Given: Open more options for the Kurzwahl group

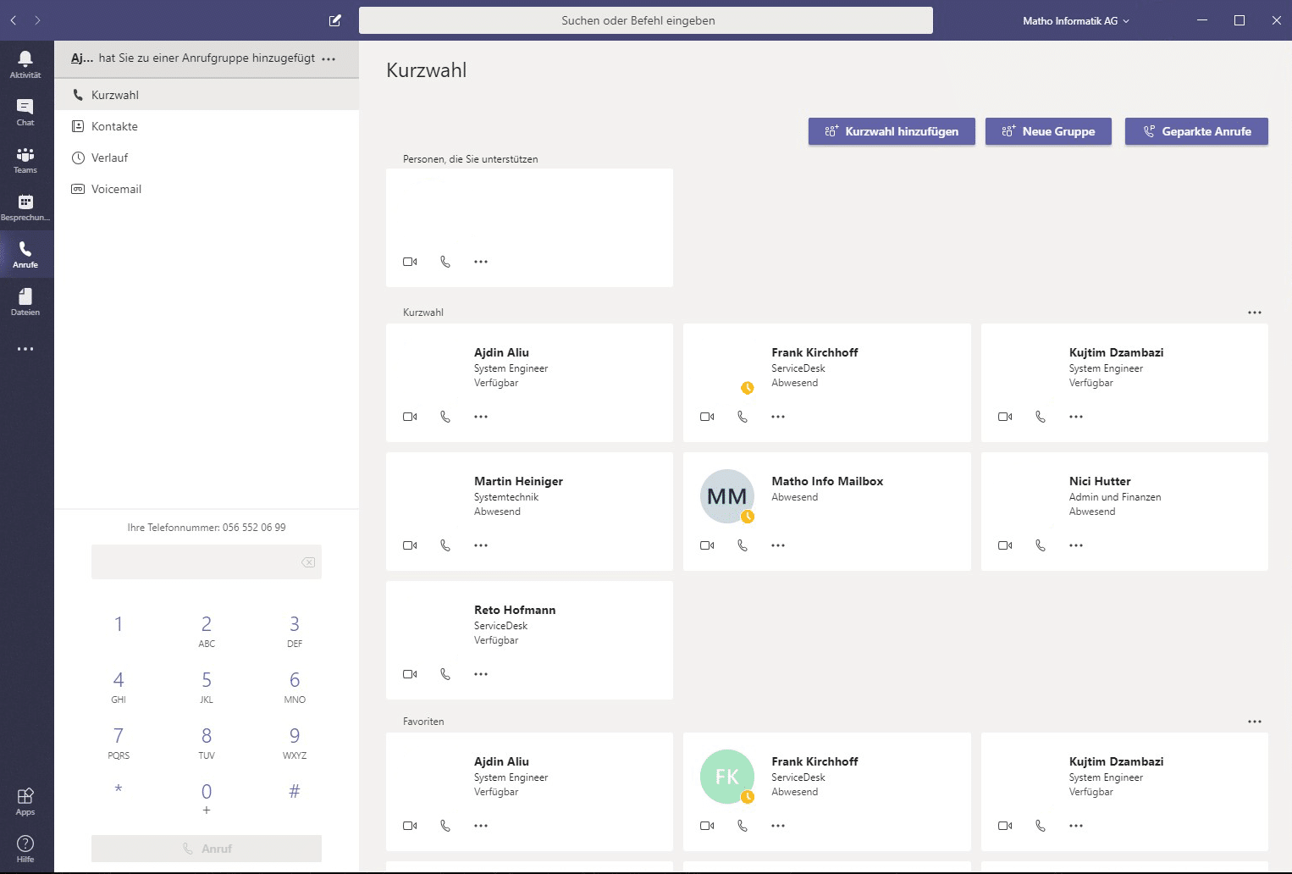Looking at the screenshot, I should (x=1254, y=313).
